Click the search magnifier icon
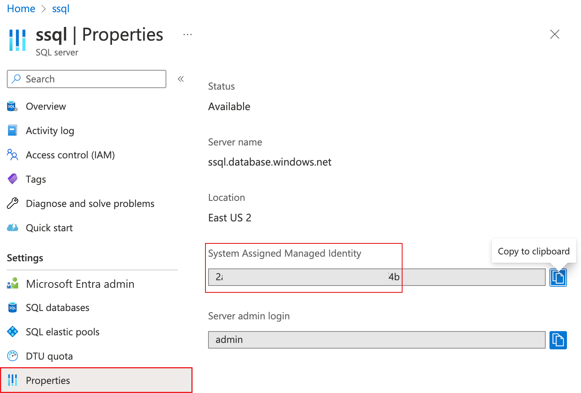 16,79
